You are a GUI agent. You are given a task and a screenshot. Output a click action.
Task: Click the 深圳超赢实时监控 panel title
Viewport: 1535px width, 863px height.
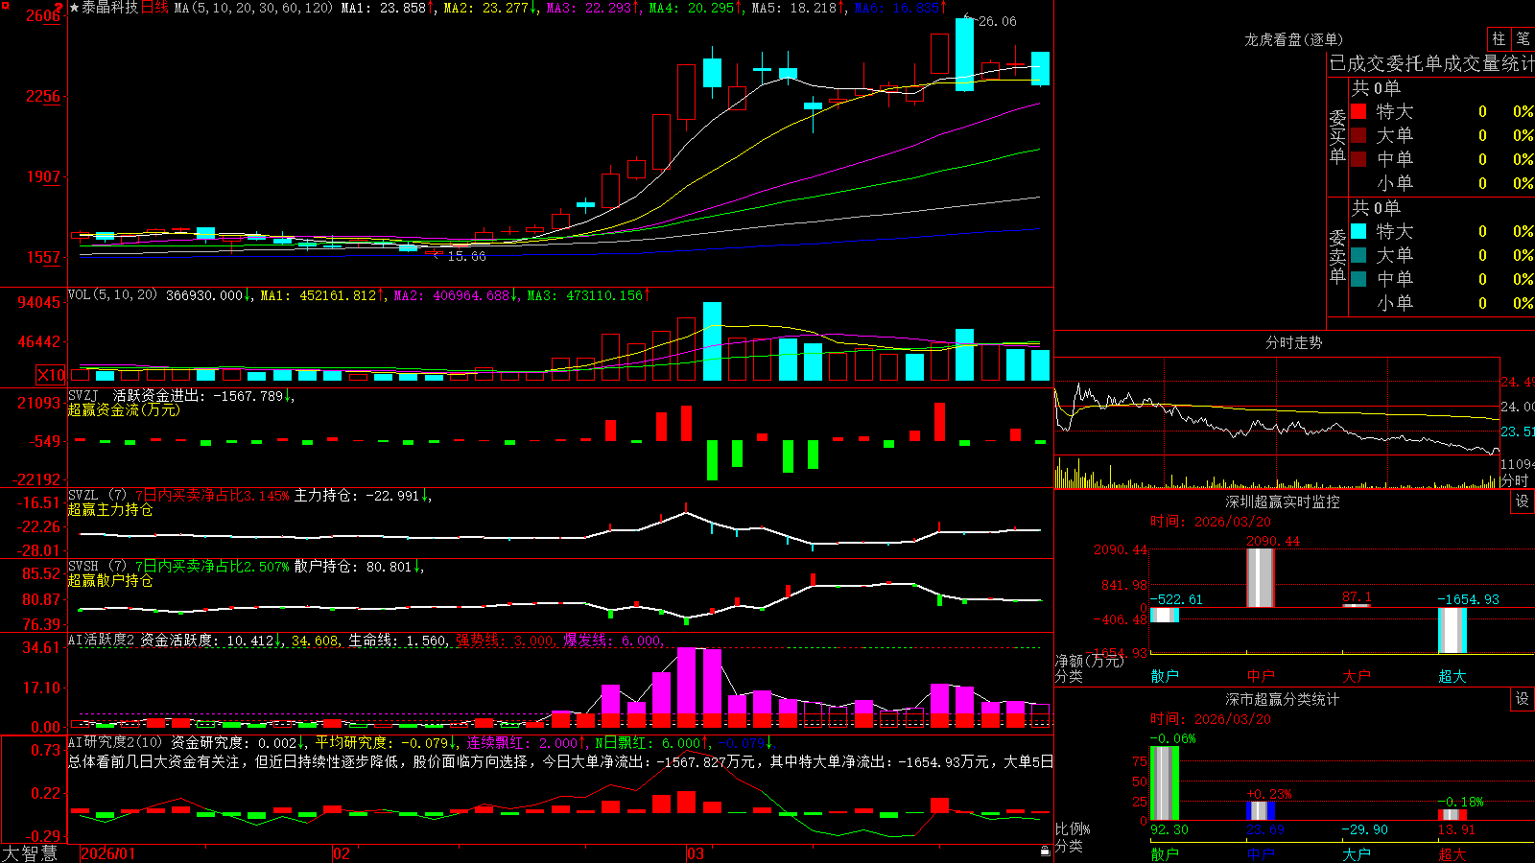(1282, 501)
